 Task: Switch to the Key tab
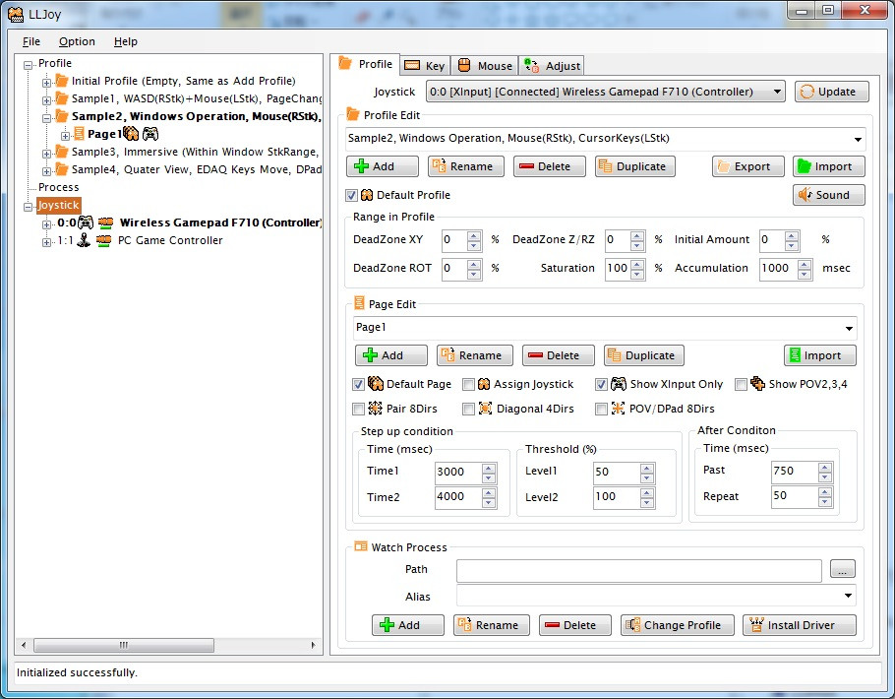point(425,66)
